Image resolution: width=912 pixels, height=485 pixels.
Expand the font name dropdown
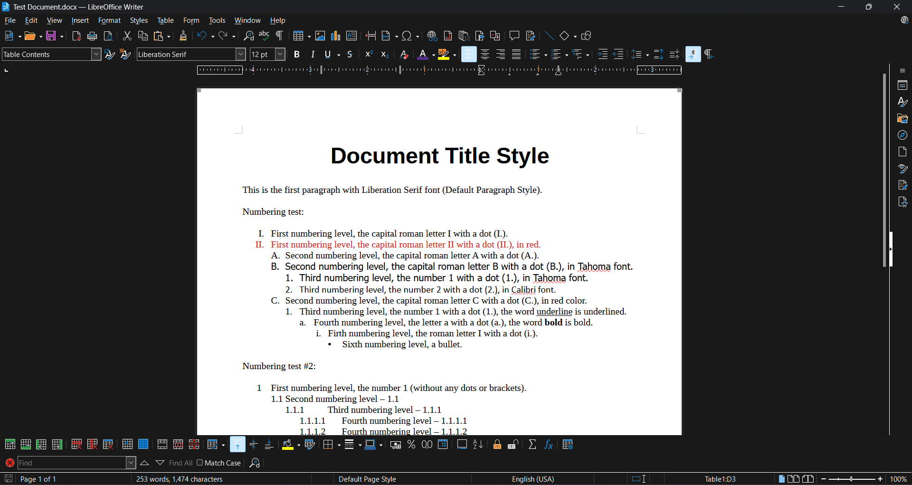tap(241, 55)
